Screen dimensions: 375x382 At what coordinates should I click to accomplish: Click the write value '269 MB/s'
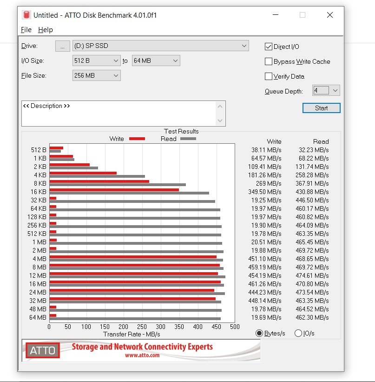tap(269, 183)
